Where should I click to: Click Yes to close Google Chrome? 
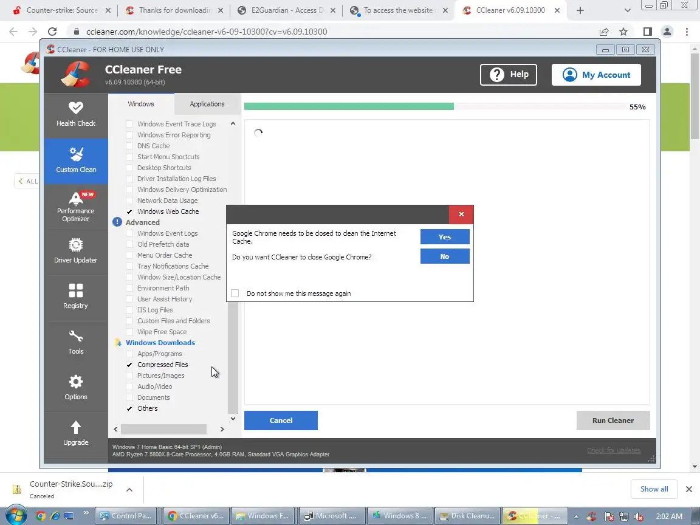tap(445, 236)
